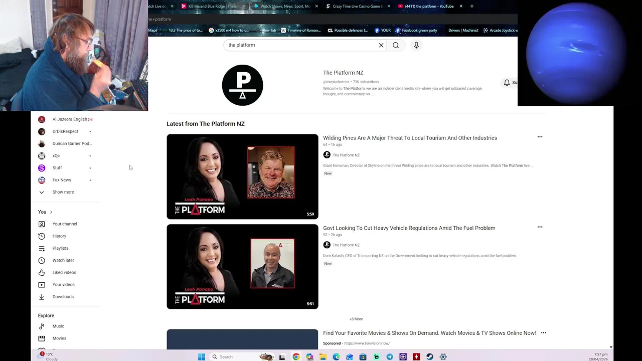
Task: Open options menu for Heavy Vehicle Regulations video
Action: point(540,227)
